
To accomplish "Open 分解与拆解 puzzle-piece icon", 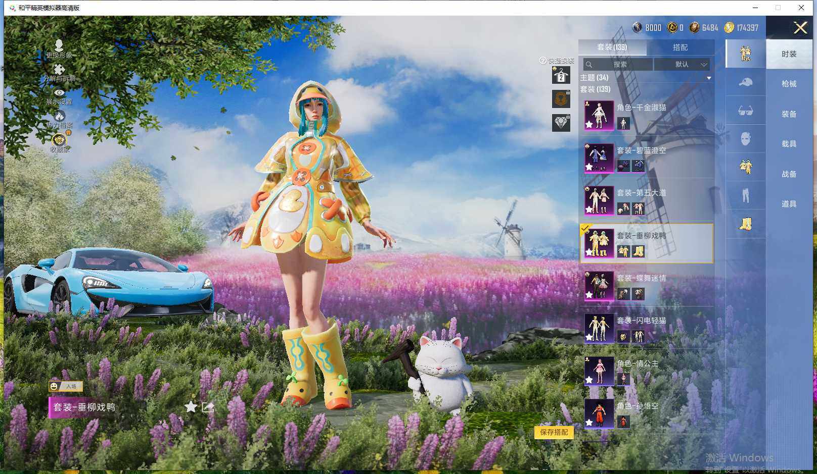I will pyautogui.click(x=59, y=70).
